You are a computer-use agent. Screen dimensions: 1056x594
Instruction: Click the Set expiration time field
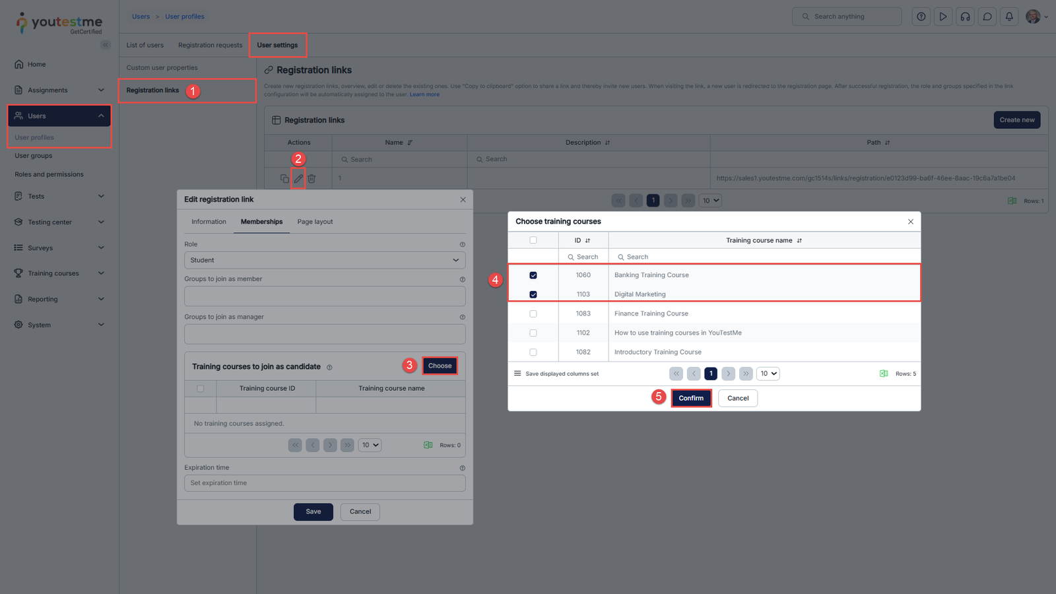[x=325, y=483]
